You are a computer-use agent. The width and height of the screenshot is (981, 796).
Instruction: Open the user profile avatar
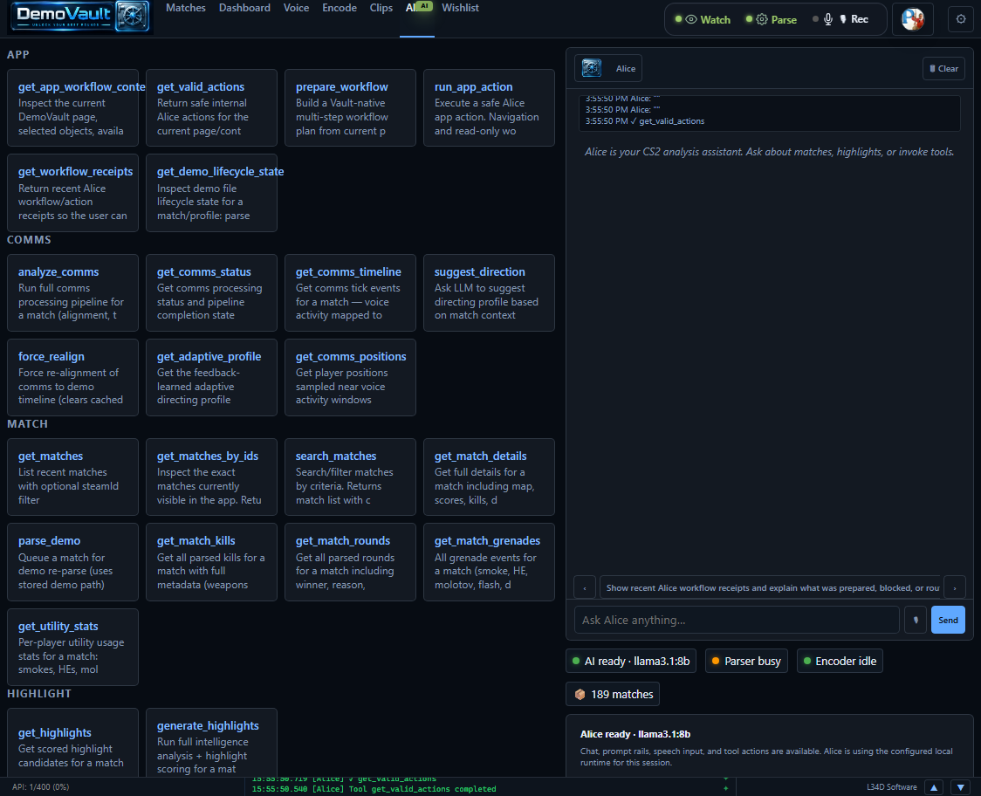[912, 19]
